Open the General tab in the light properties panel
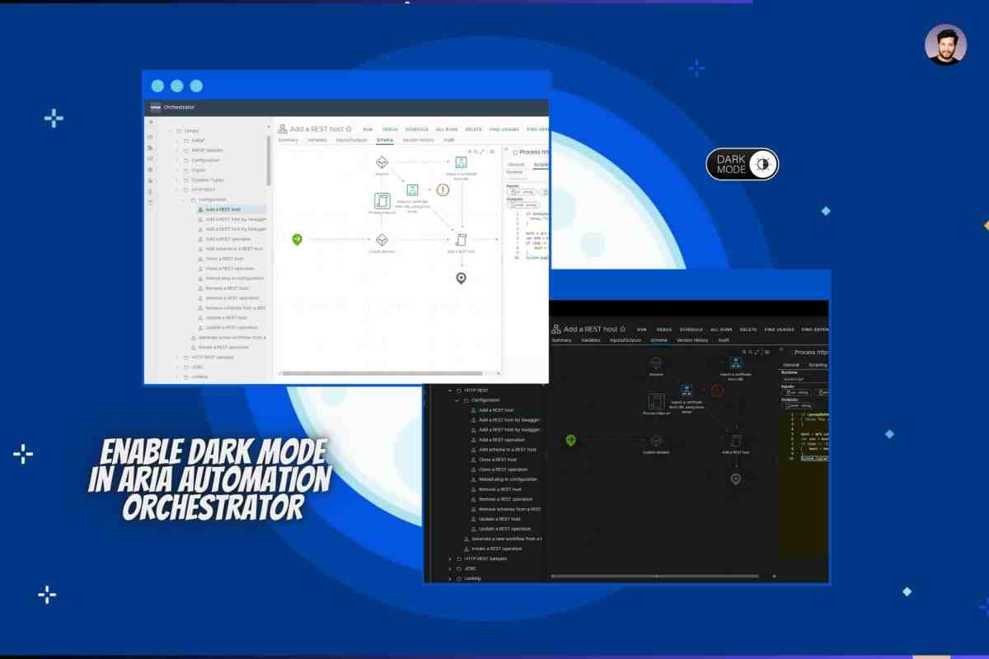Viewport: 989px width, 659px height. pyautogui.click(x=515, y=164)
